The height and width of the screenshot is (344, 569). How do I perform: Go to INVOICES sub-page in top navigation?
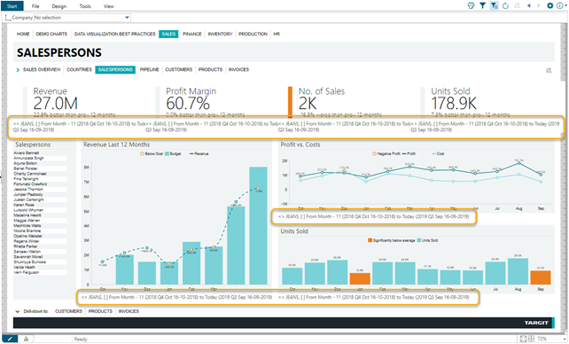(x=238, y=70)
